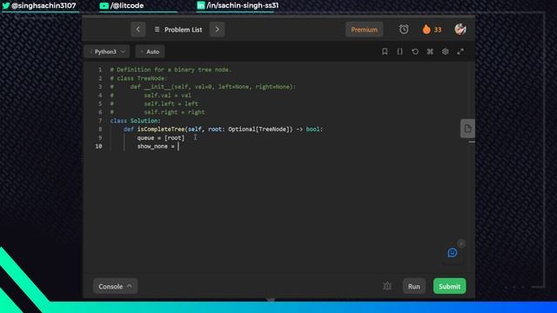Image resolution: width=557 pixels, height=313 pixels.
Task: Open the Python3 language dropdown
Action: tap(107, 52)
